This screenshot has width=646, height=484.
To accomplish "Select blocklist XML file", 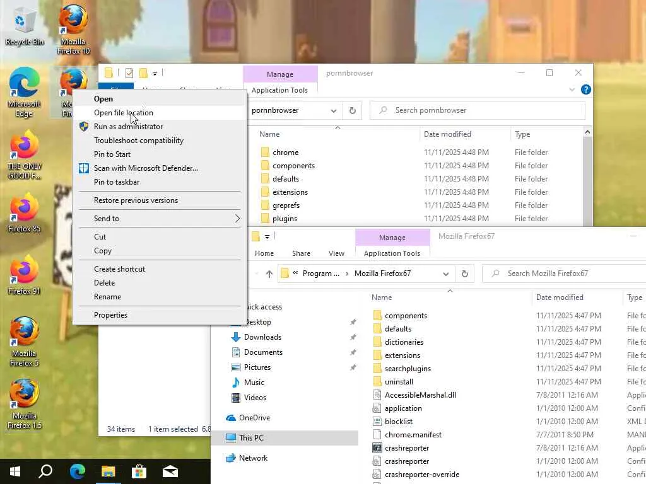I will tap(399, 422).
